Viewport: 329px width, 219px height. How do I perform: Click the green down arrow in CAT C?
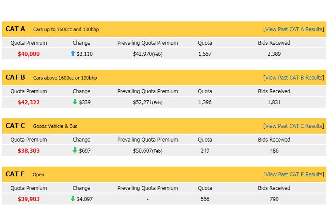point(75,150)
